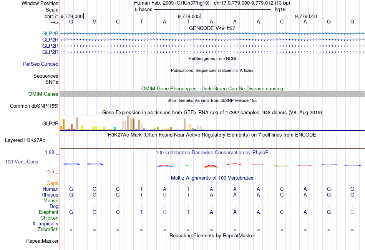Open the OMIM Genes track label

click(43, 94)
